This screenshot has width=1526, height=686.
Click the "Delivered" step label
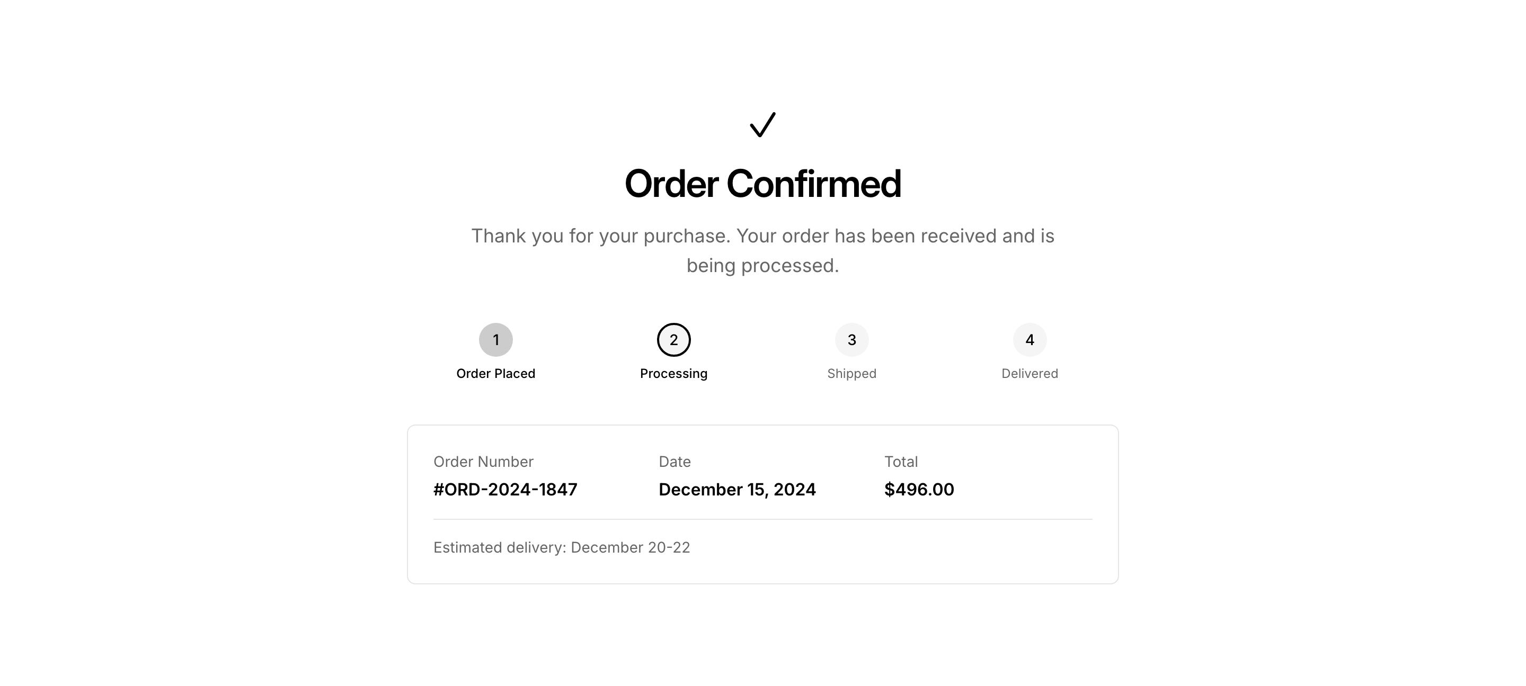1030,374
